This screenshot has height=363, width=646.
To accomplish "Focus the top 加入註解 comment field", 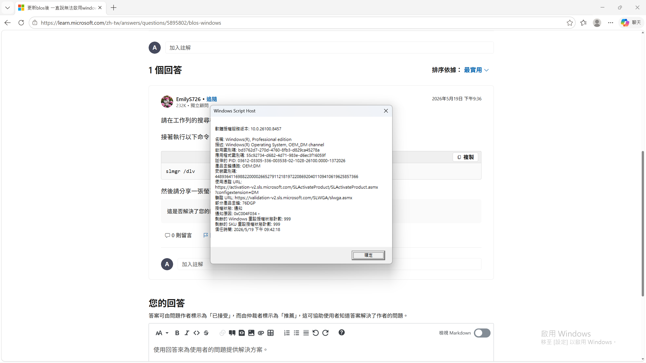I will tap(329, 48).
